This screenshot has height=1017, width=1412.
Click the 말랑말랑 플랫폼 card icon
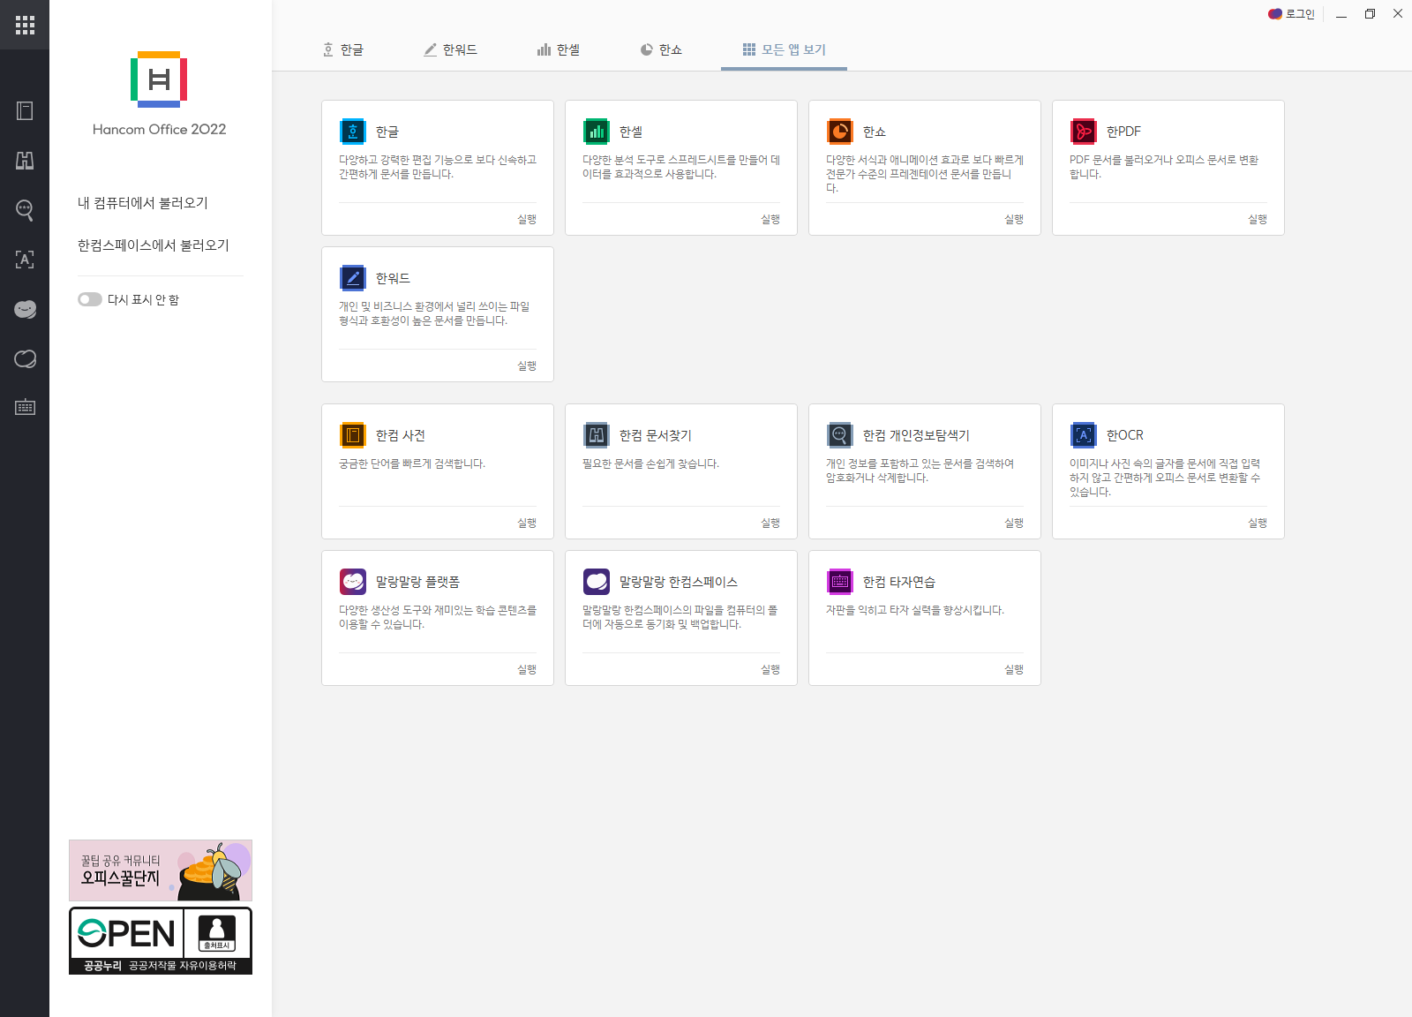[x=353, y=582]
